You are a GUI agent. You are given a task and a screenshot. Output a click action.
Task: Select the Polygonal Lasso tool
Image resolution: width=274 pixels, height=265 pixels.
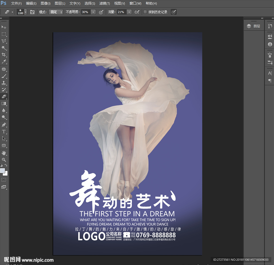[x=4, y=41]
